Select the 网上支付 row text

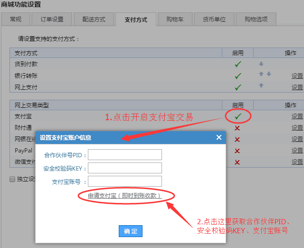coord(26,87)
